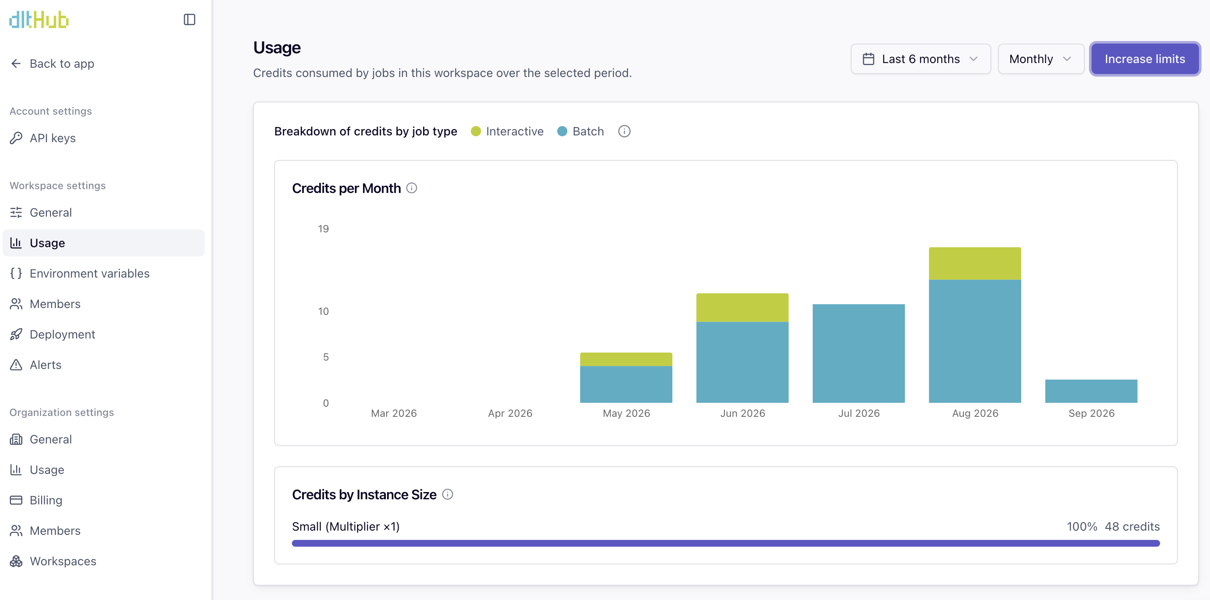Click the Workspaces cubes icon
The height and width of the screenshot is (600, 1210).
16,561
